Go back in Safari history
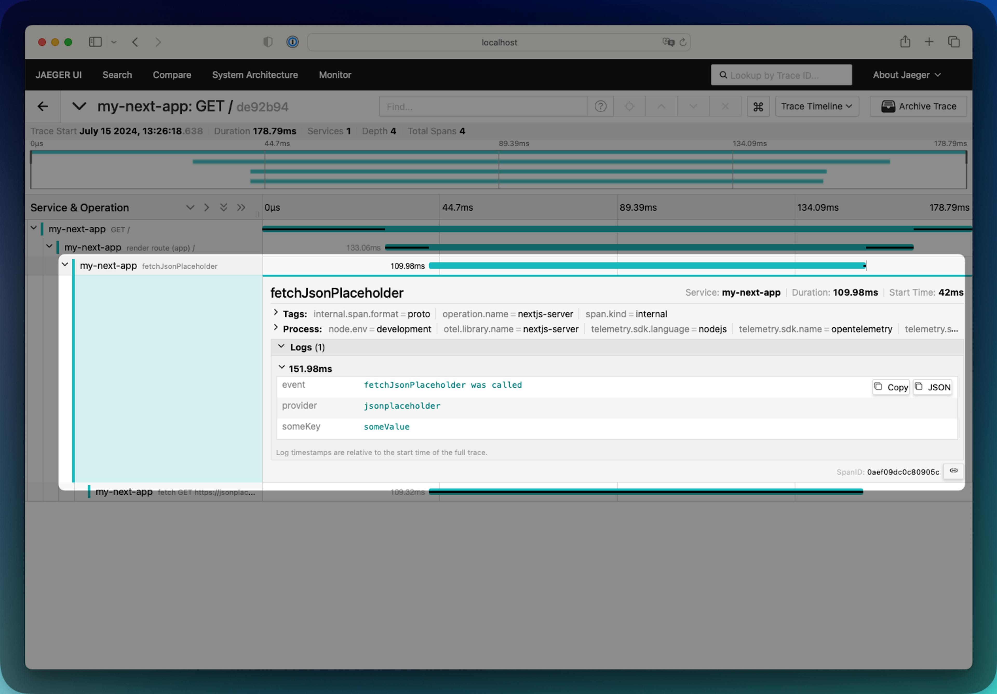Image resolution: width=997 pixels, height=694 pixels. [x=135, y=42]
